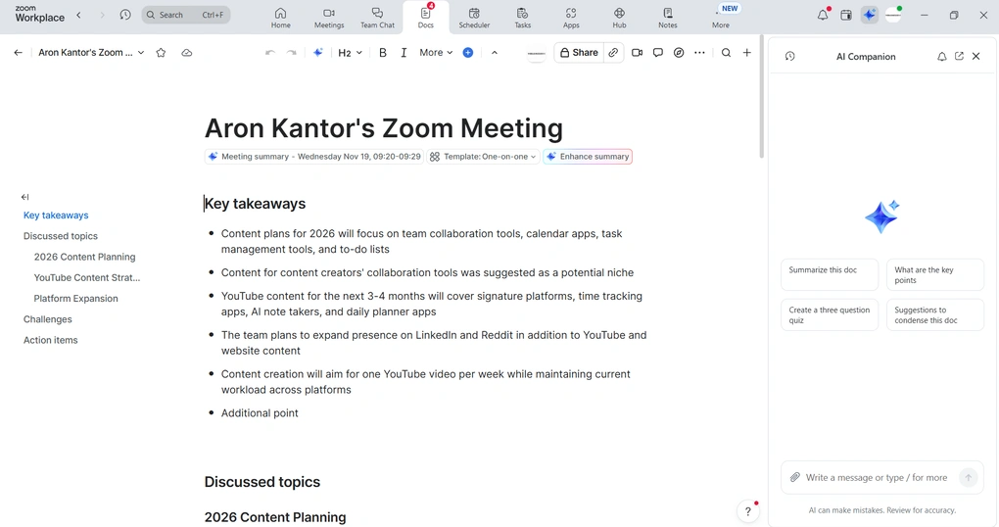The height and width of the screenshot is (527, 999).
Task: Click the Meeting summary date chip
Action: coord(313,156)
